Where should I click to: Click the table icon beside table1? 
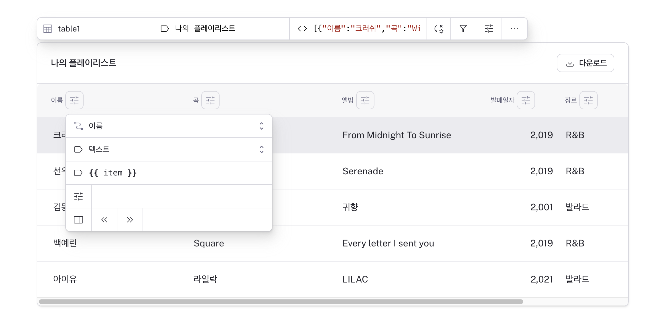tap(48, 29)
